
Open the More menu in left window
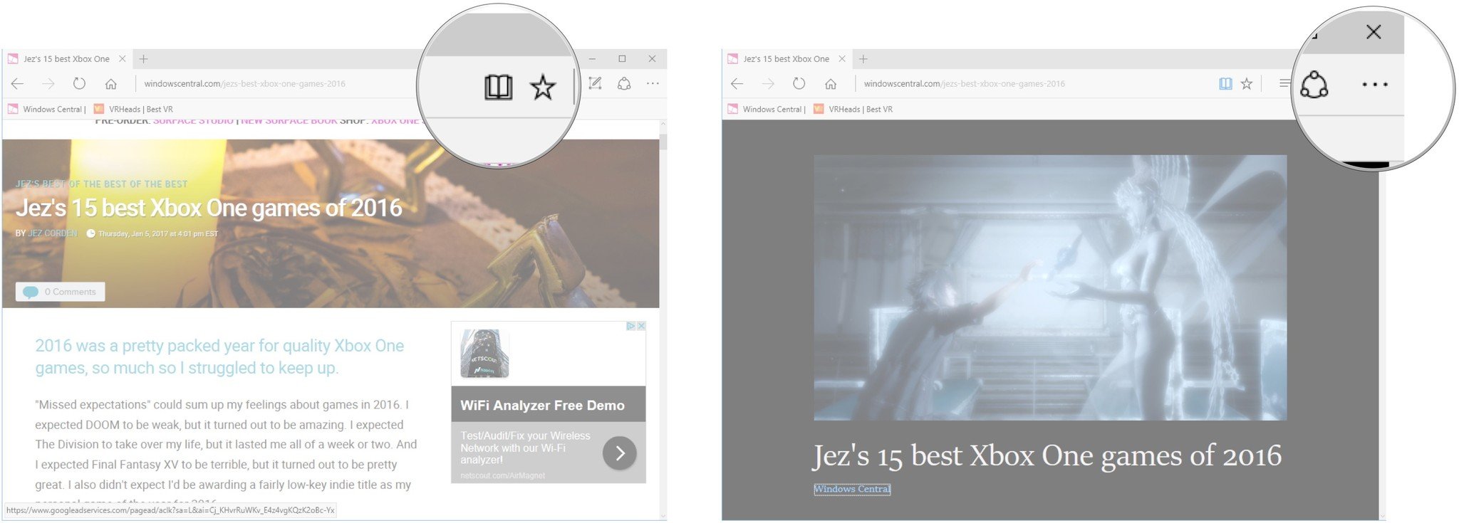[x=653, y=84]
